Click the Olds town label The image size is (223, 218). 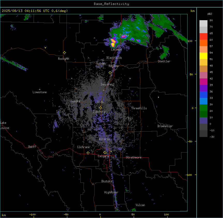click(x=100, y=102)
